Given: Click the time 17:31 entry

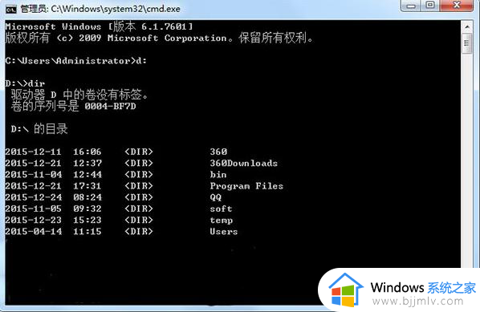Looking at the screenshot, I should (87, 186).
